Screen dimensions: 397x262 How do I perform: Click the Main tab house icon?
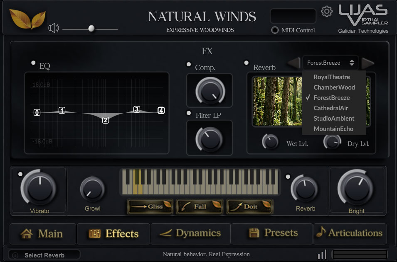27,234
